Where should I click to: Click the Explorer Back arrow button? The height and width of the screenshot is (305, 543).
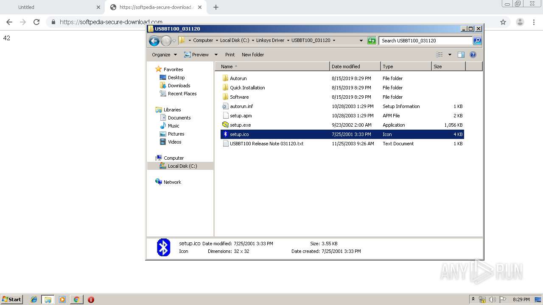coord(154,41)
